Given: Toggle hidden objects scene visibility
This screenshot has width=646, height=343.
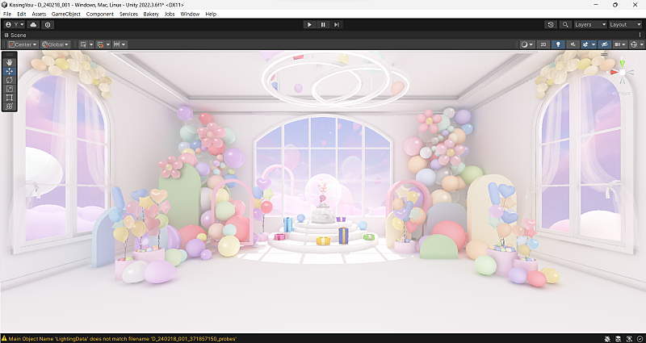Looking at the screenshot, I should [x=604, y=44].
